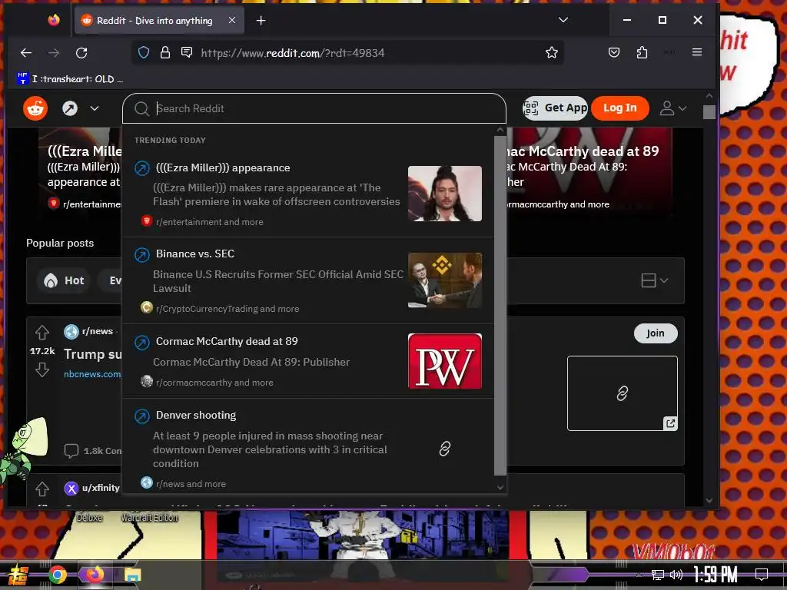The image size is (787, 590).
Task: Click r/news and more in dropdown
Action: click(x=191, y=484)
